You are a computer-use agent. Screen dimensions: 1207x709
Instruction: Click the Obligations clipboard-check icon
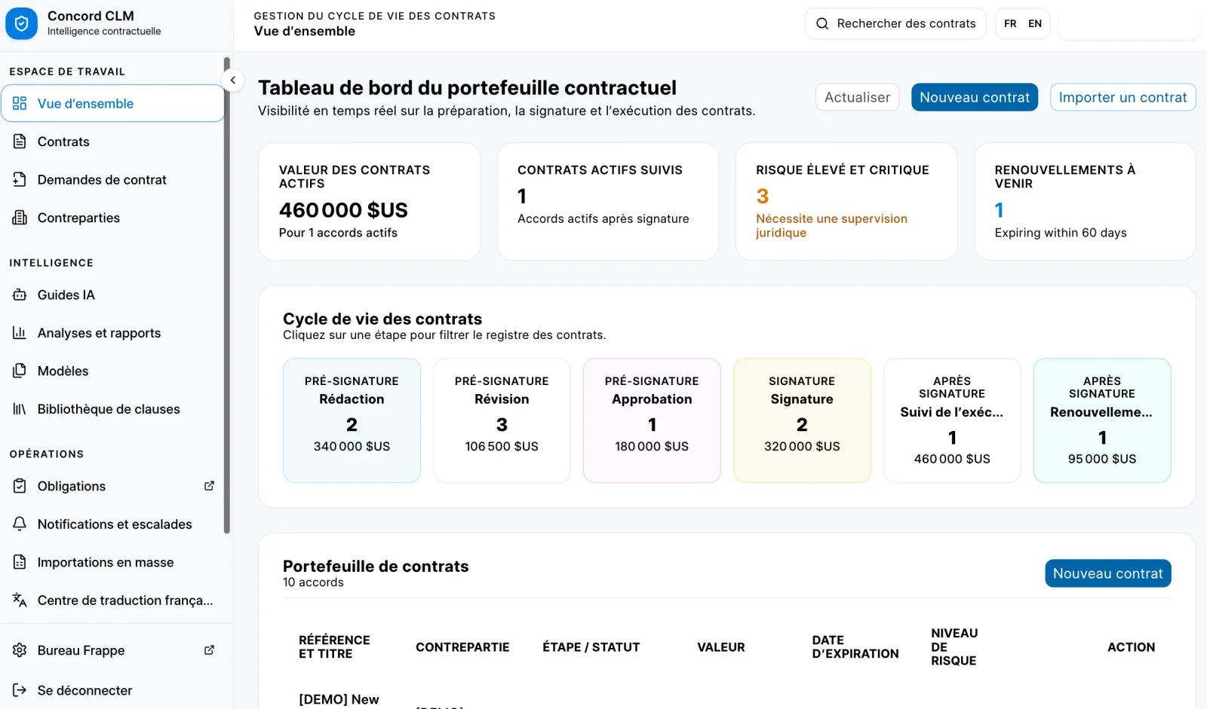[x=20, y=486]
